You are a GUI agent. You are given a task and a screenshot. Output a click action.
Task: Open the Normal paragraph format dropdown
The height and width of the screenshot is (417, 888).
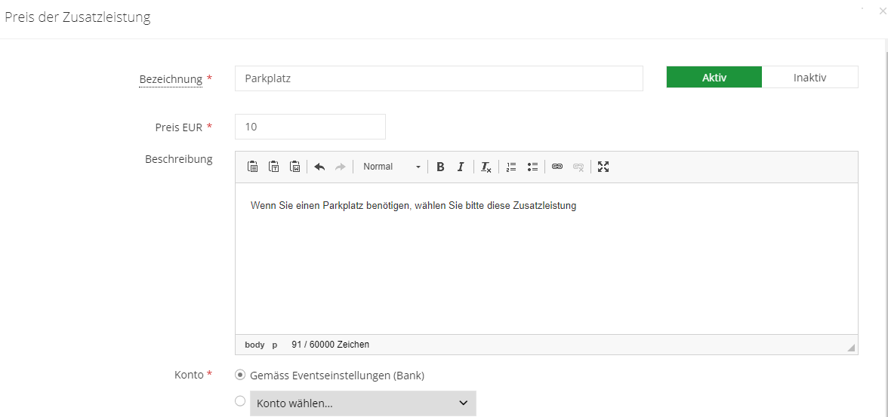coord(391,167)
